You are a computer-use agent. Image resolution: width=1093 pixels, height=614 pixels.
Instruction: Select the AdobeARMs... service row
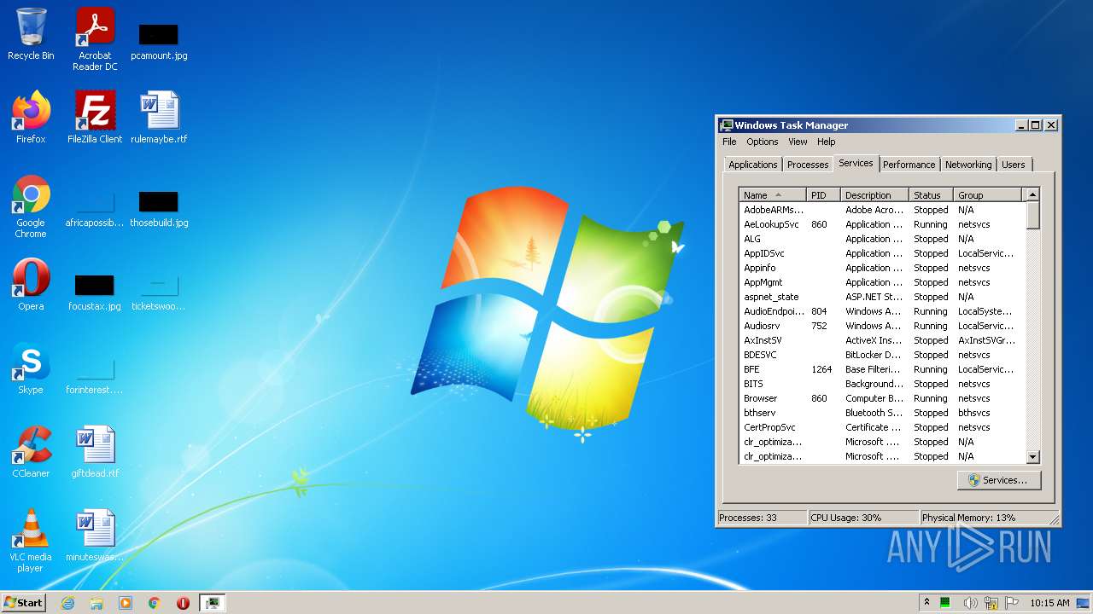tap(882, 210)
